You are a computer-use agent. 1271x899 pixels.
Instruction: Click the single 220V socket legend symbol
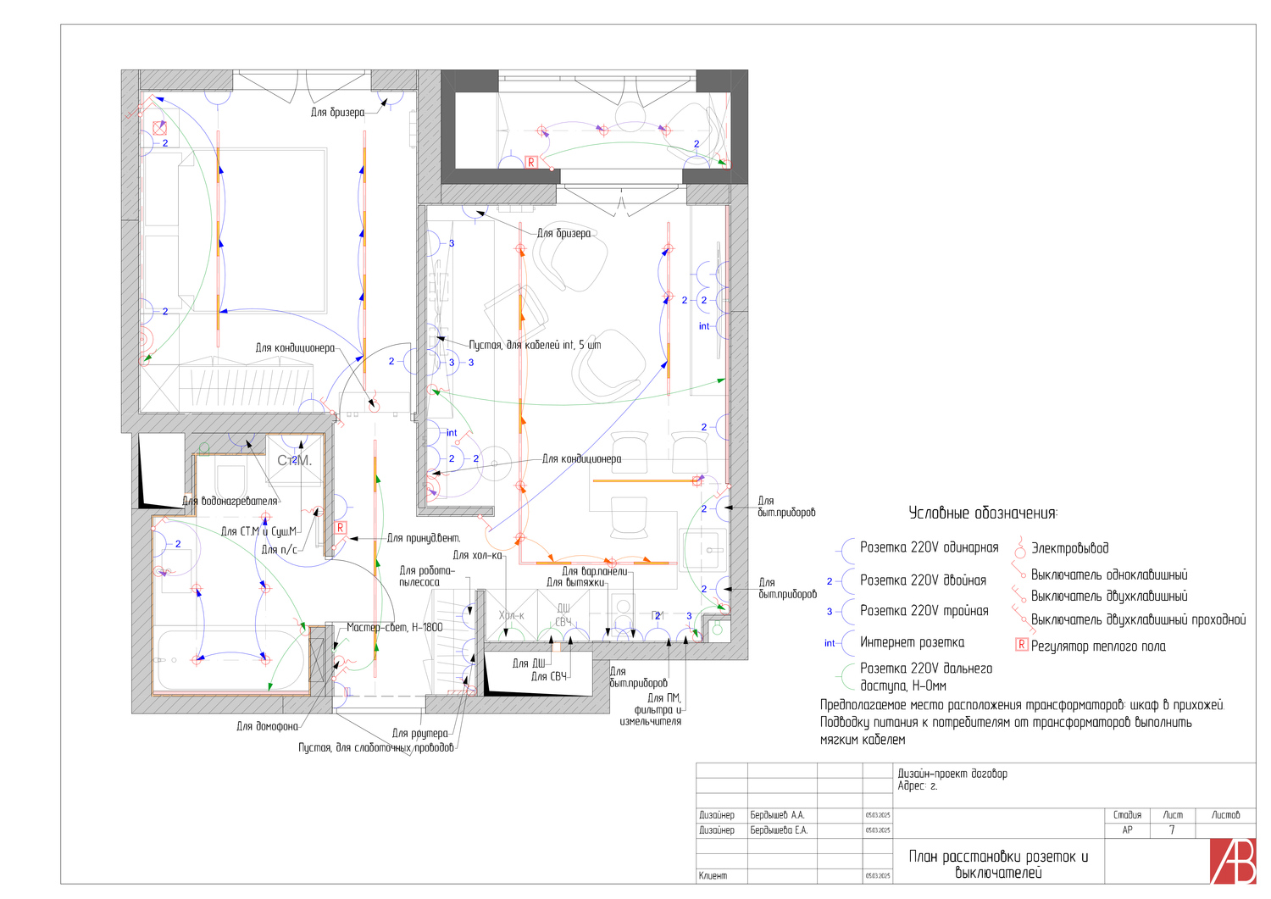[x=846, y=550]
